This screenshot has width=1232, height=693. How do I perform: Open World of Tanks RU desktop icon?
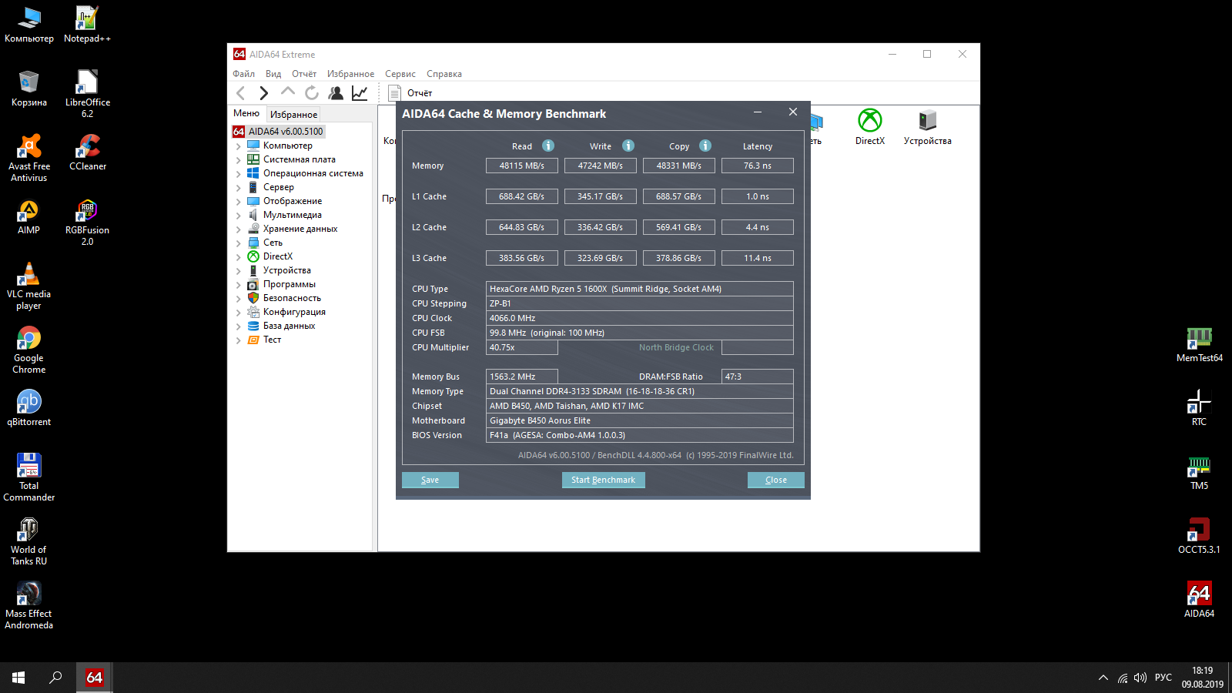coord(29,541)
